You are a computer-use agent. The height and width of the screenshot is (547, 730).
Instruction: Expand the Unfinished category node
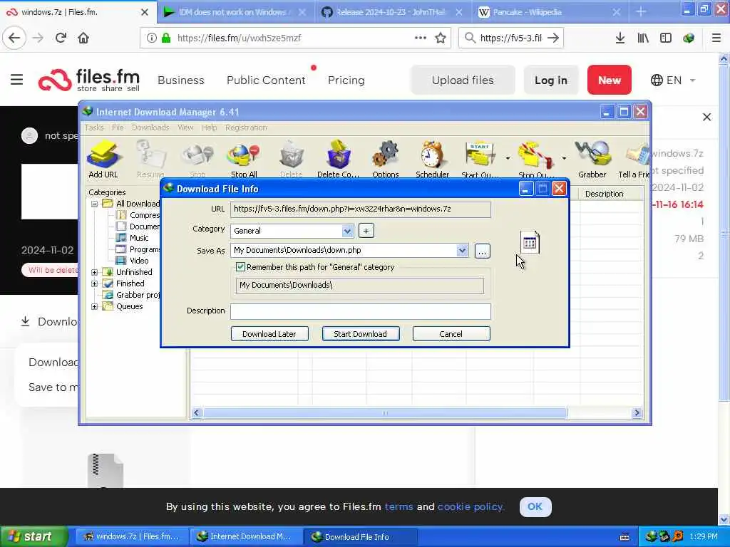95,272
